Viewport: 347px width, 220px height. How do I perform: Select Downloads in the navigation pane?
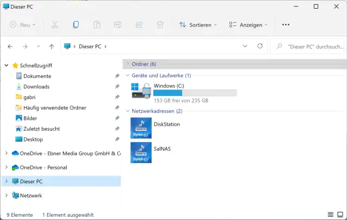click(x=36, y=87)
